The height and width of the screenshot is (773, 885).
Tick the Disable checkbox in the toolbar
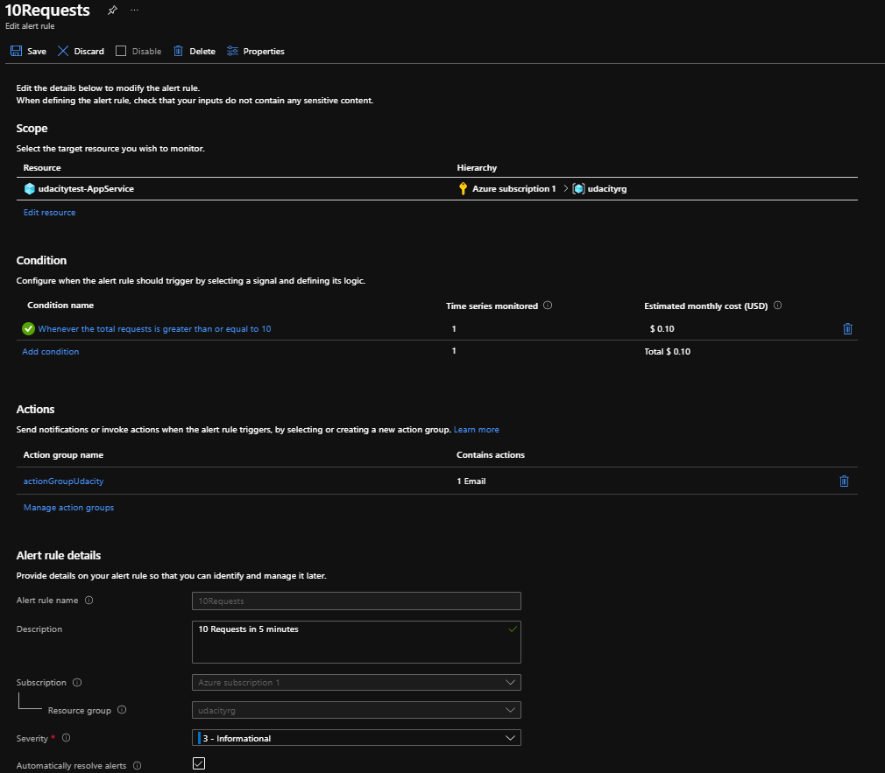121,52
